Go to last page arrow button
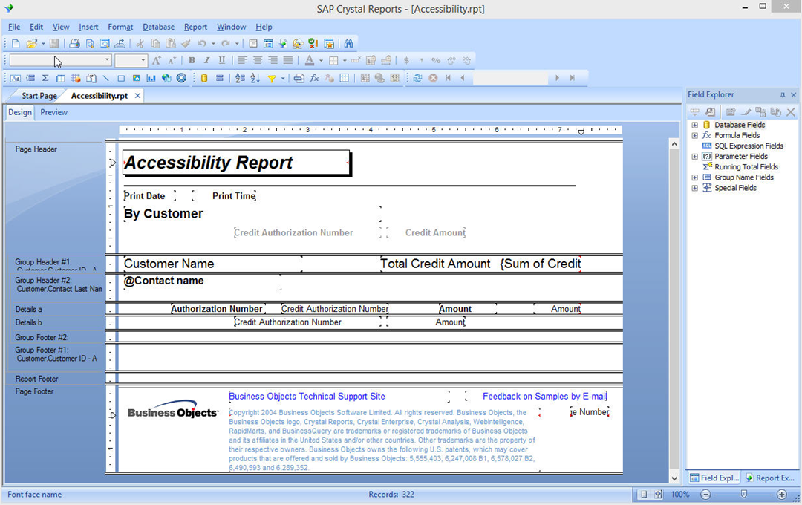The image size is (802, 505). 573,78
